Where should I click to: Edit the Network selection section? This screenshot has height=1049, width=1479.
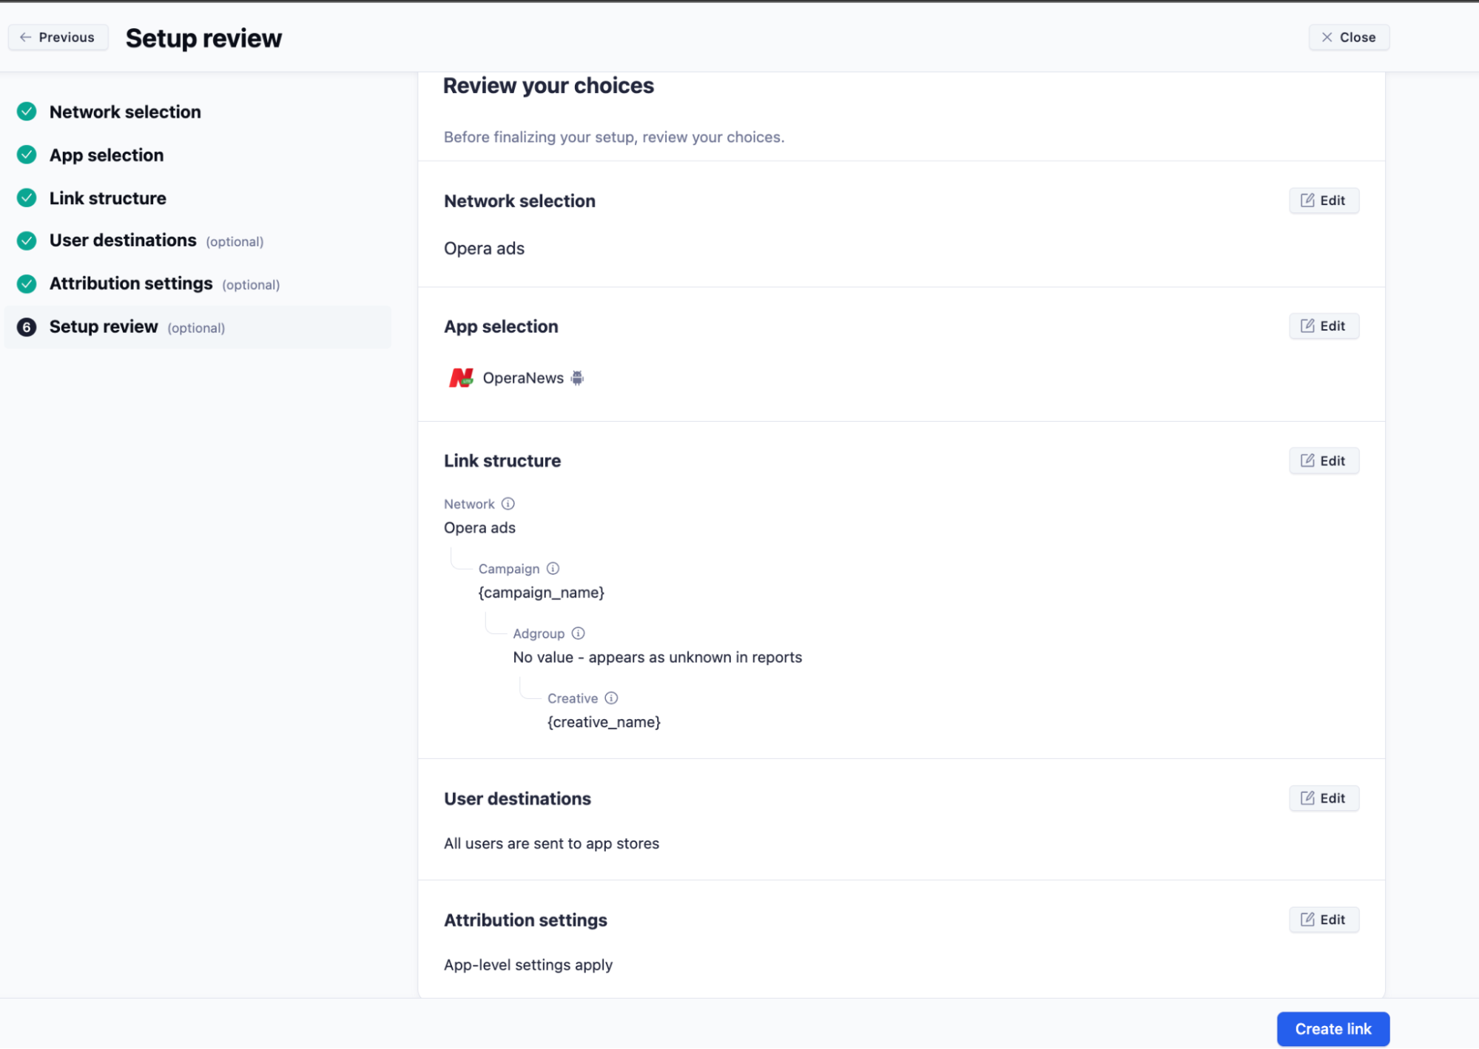click(x=1323, y=200)
